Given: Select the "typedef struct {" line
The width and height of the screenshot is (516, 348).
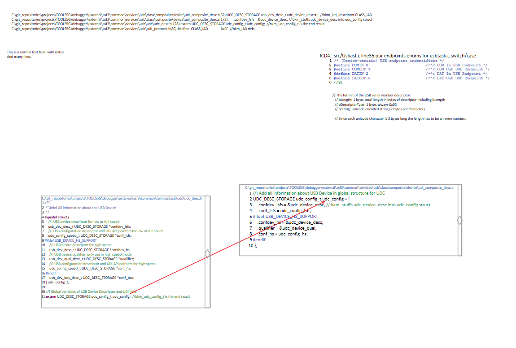Looking at the screenshot, I should point(56,217).
